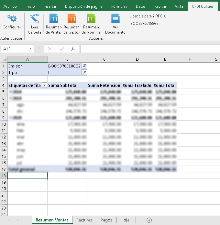Expand the Name Box dropdown arrow
The width and height of the screenshot is (220, 225).
31,49
